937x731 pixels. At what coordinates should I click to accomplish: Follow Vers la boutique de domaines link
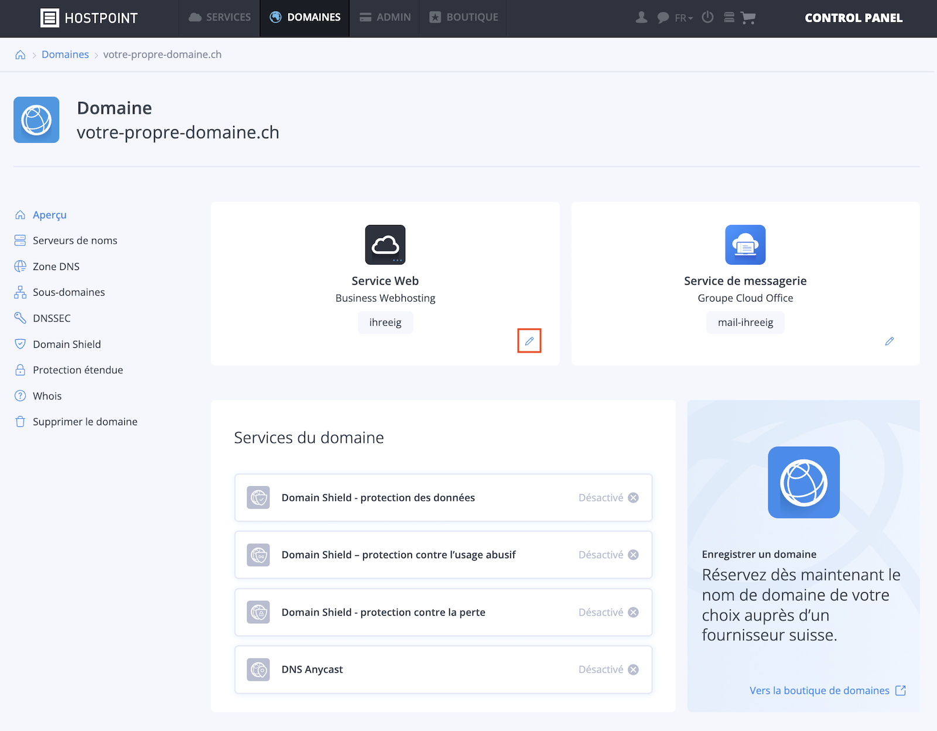pyautogui.click(x=828, y=691)
